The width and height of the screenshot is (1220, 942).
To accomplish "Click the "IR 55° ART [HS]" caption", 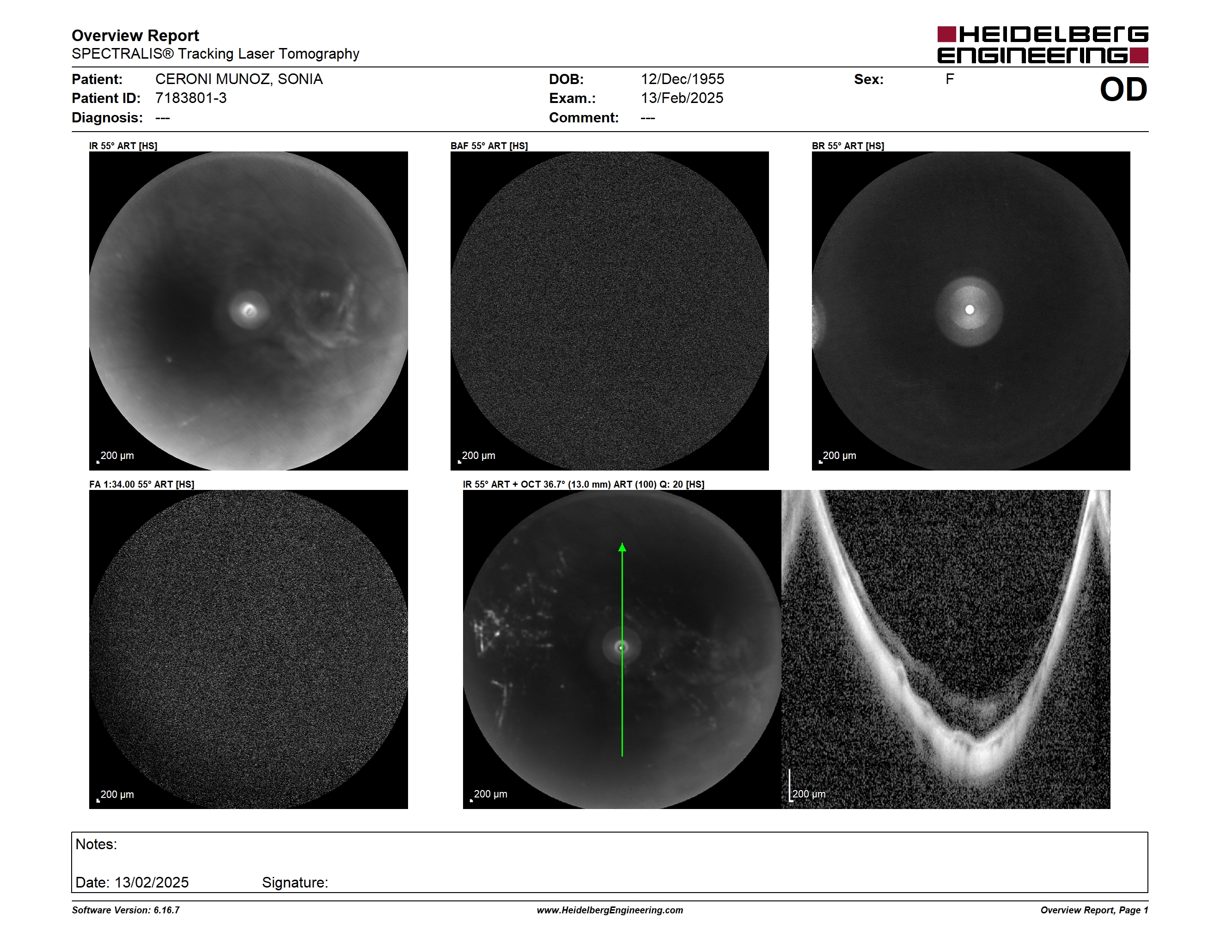I will tap(123, 145).
